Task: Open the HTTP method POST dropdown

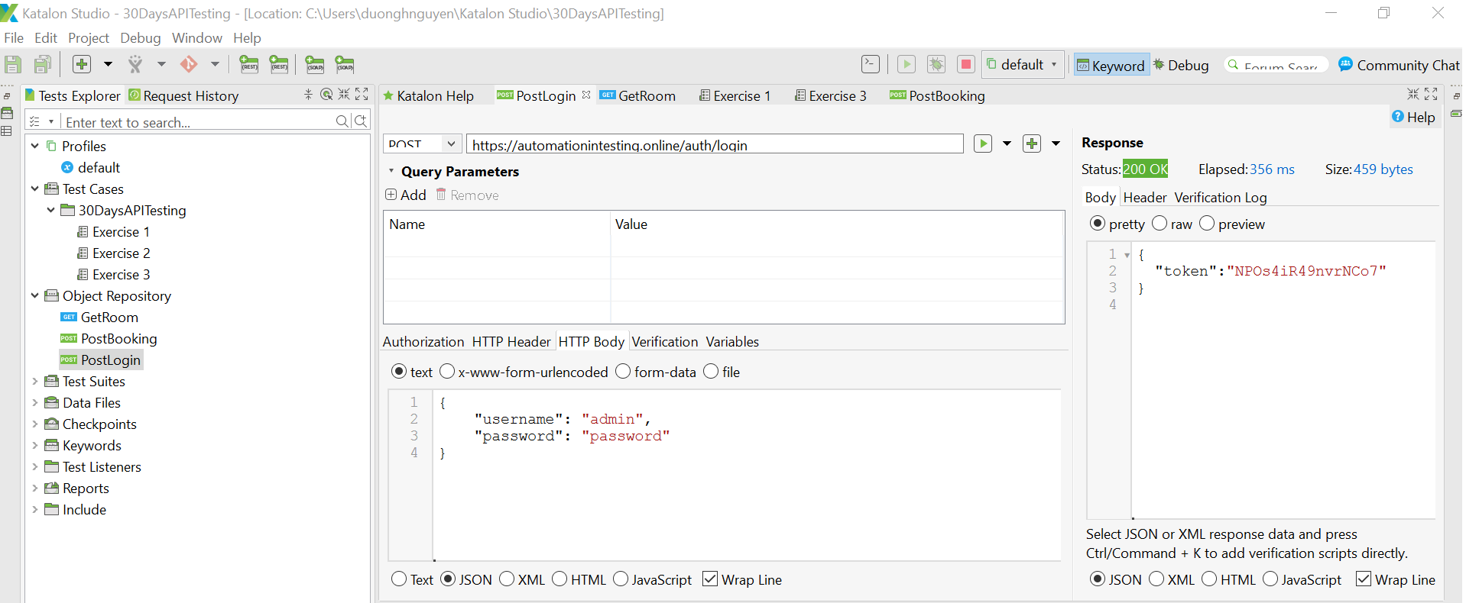Action: pos(451,143)
